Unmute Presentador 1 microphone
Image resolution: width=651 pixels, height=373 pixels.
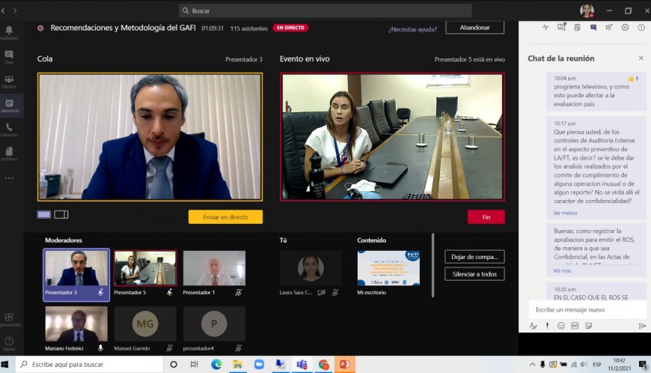238,292
